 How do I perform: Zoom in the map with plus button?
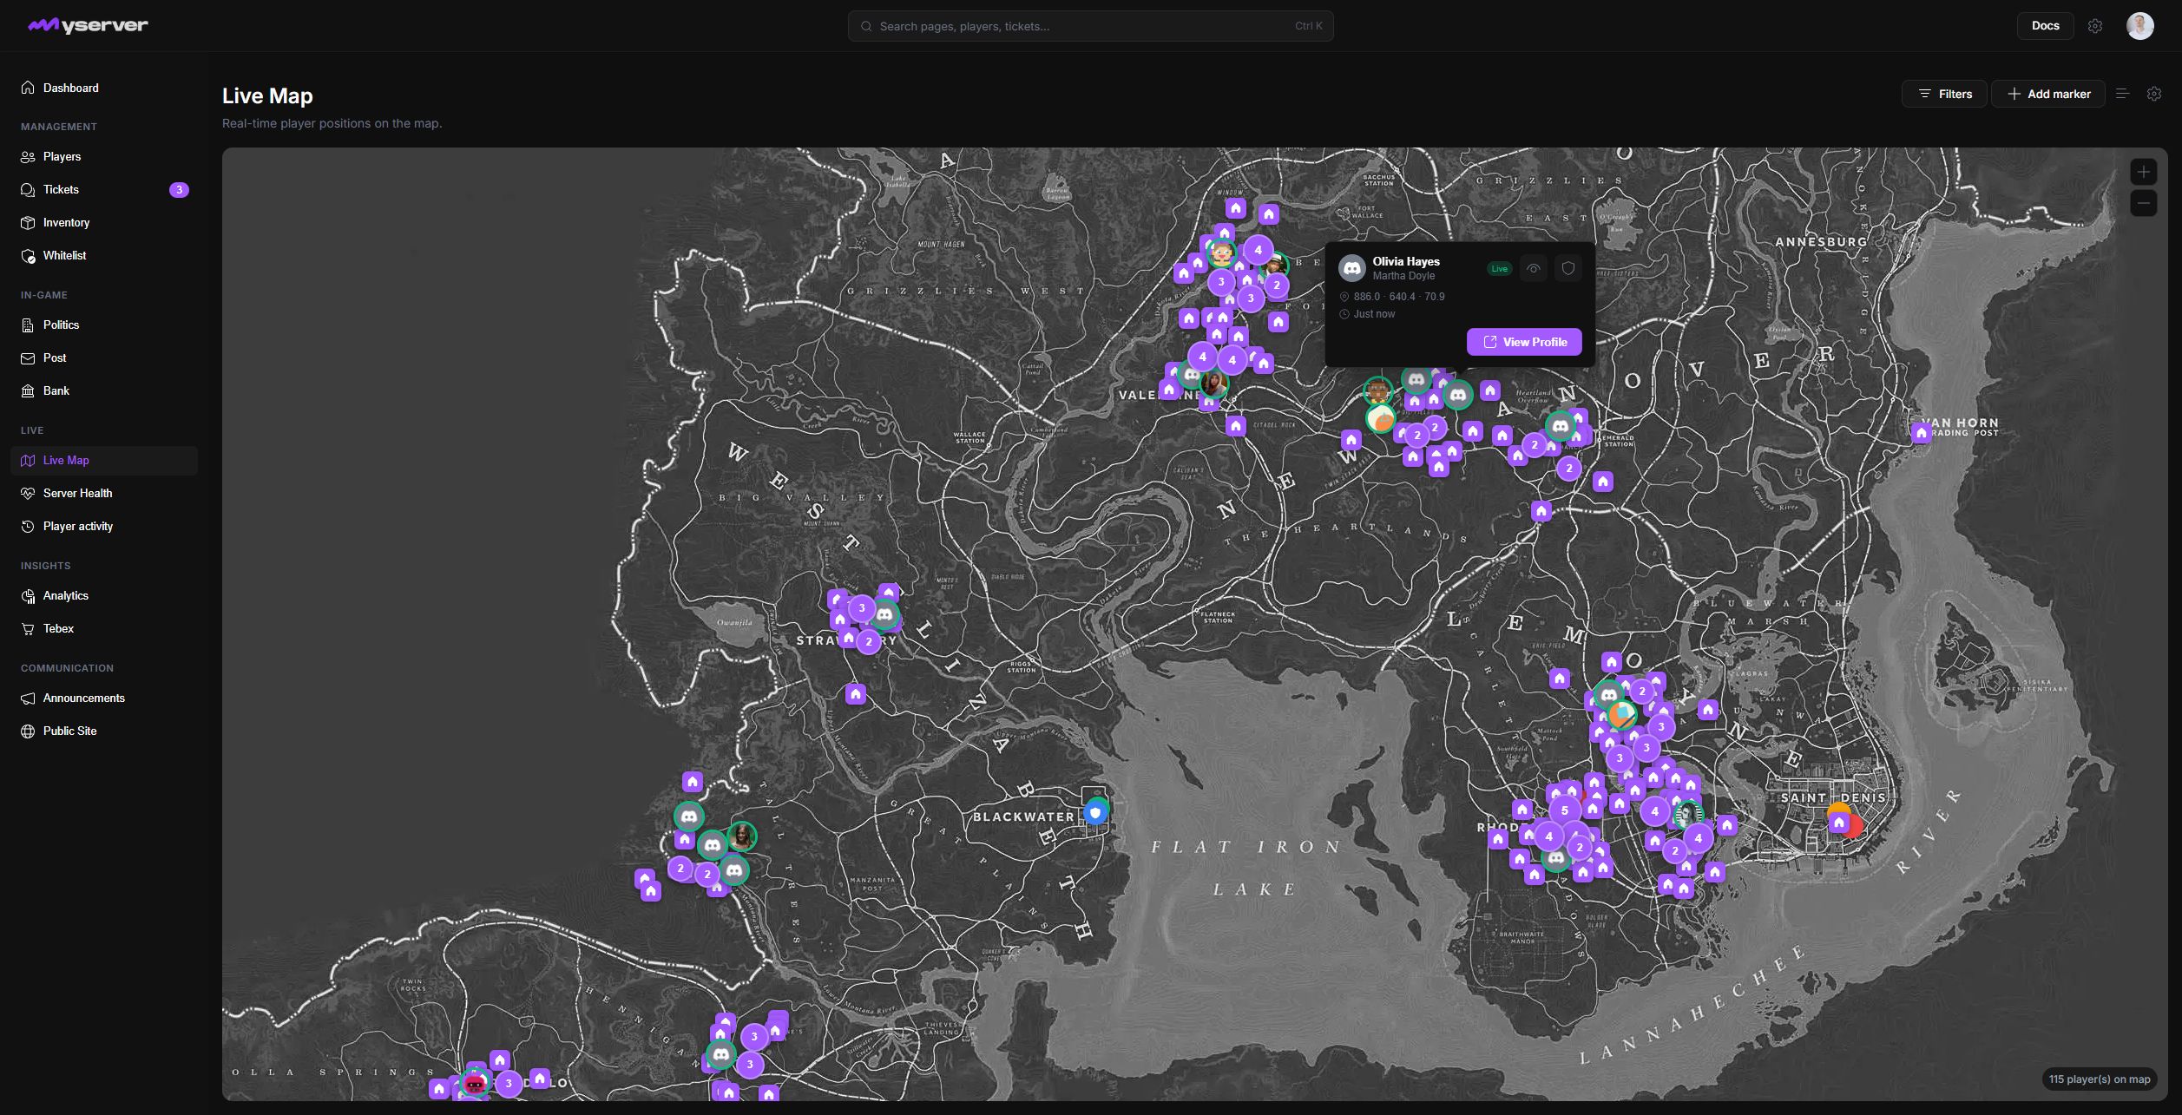coord(2144,172)
